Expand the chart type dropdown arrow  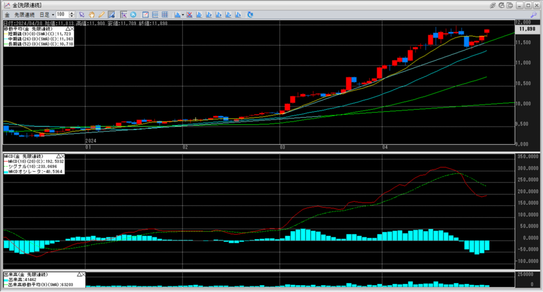pyautogui.click(x=183, y=14)
